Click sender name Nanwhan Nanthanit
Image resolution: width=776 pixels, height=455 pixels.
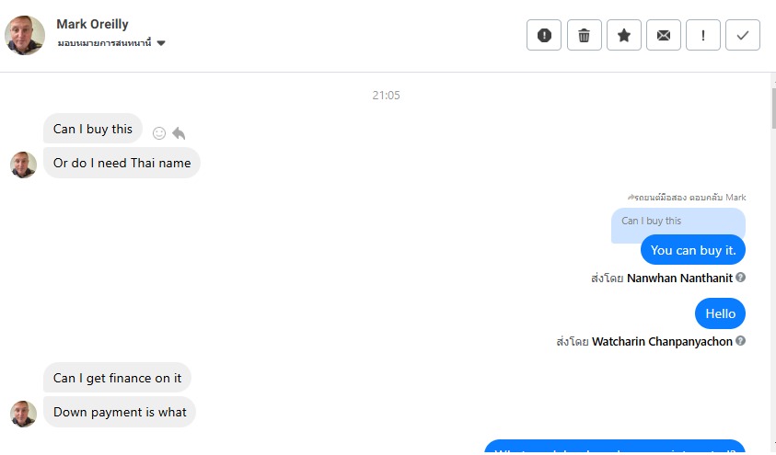[679, 279]
